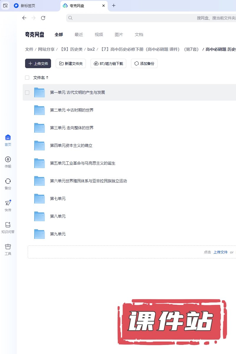
Task: Click the browser reload page icon
Action: (43, 18)
